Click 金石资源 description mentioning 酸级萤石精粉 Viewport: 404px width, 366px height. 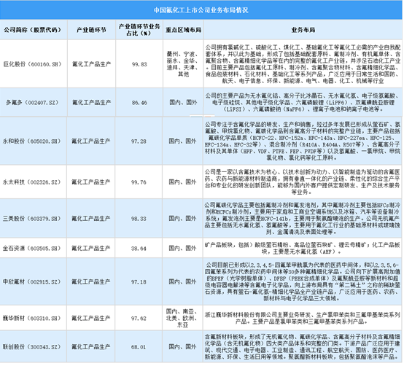pyautogui.click(x=303, y=249)
